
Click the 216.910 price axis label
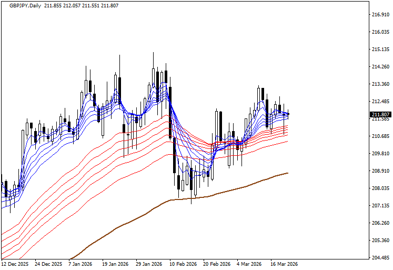(380, 14)
